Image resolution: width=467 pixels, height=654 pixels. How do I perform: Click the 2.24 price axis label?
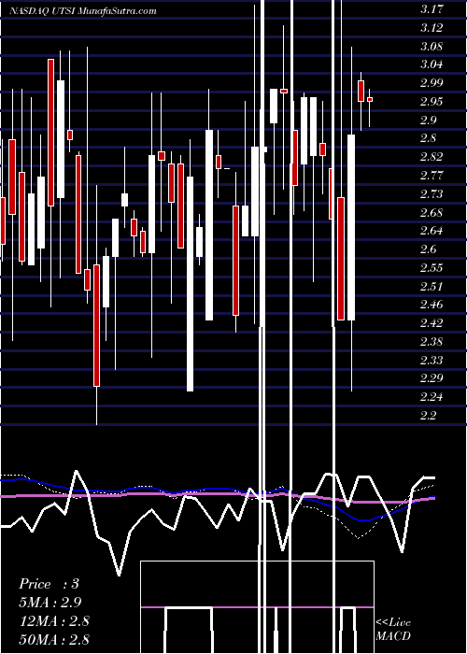[x=432, y=397]
